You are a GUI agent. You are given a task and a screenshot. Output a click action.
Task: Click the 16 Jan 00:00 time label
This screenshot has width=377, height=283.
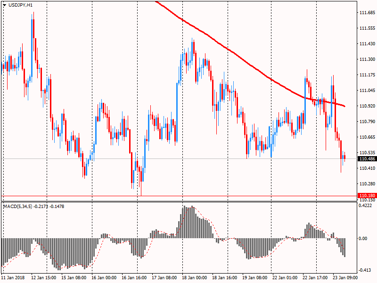104,277
